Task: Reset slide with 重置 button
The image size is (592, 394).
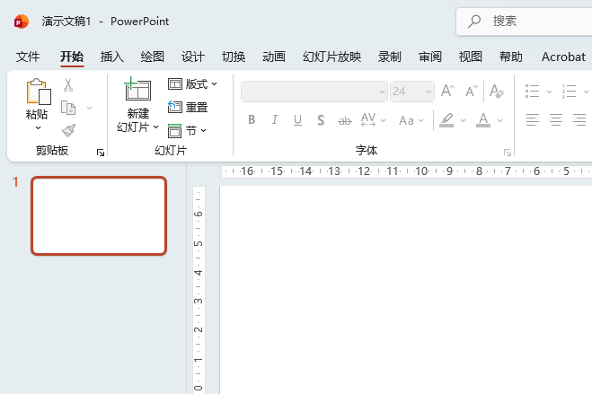Action: [188, 107]
